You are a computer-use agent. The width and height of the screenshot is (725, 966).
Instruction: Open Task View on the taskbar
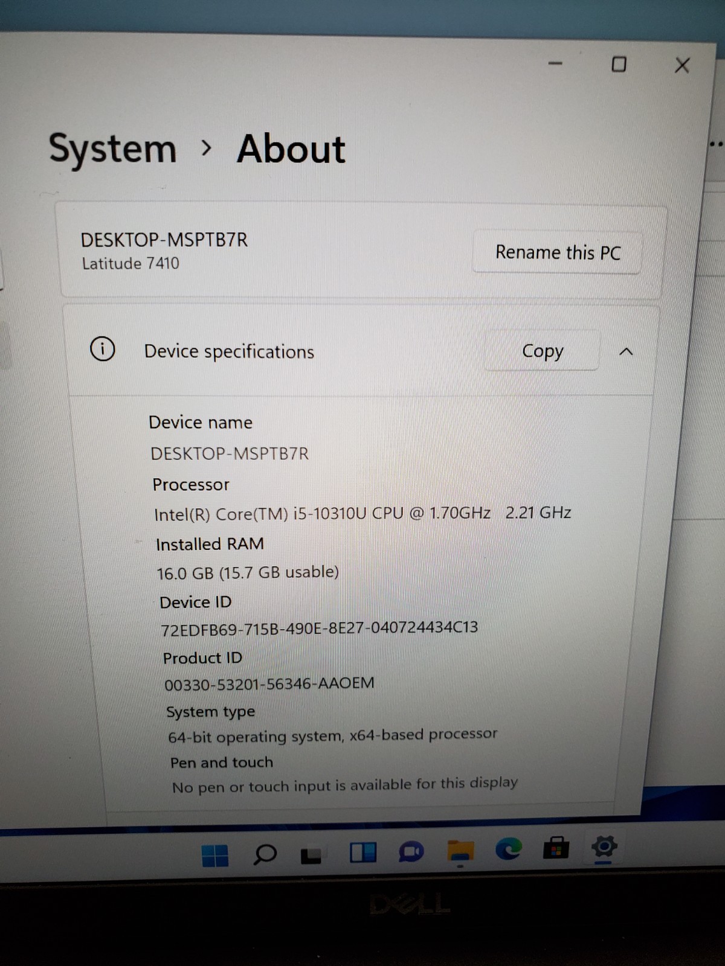312,854
